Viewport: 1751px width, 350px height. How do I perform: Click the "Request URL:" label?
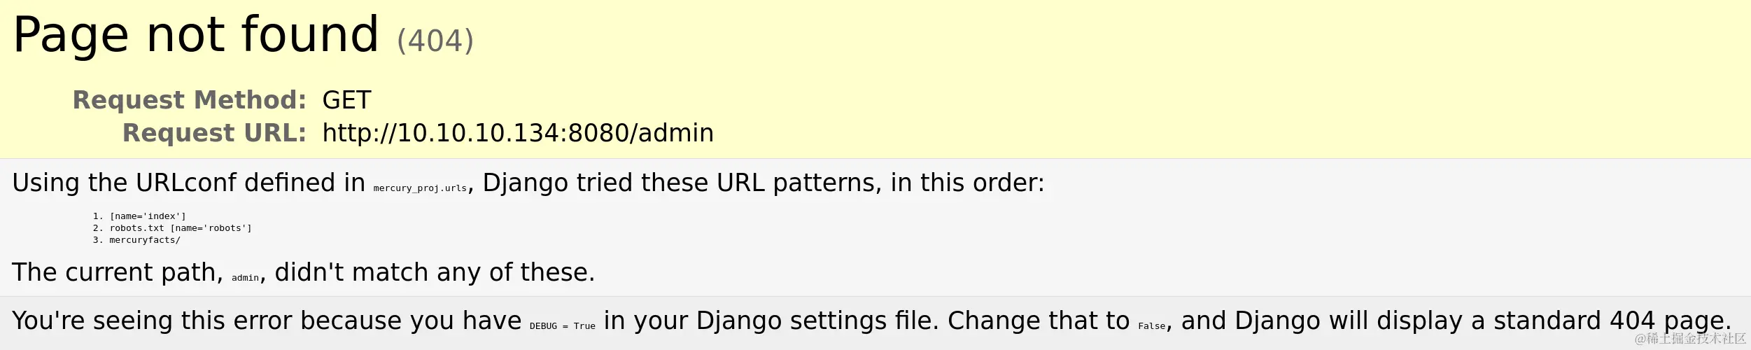tap(214, 133)
